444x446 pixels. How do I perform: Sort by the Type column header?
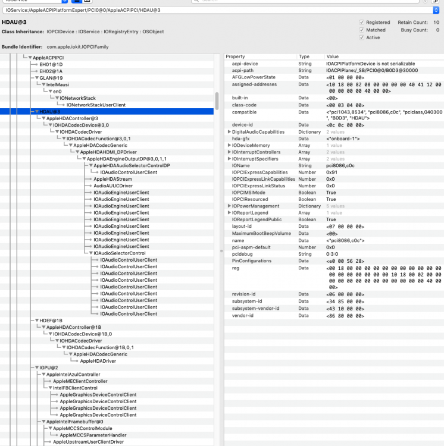pyautogui.click(x=310, y=56)
